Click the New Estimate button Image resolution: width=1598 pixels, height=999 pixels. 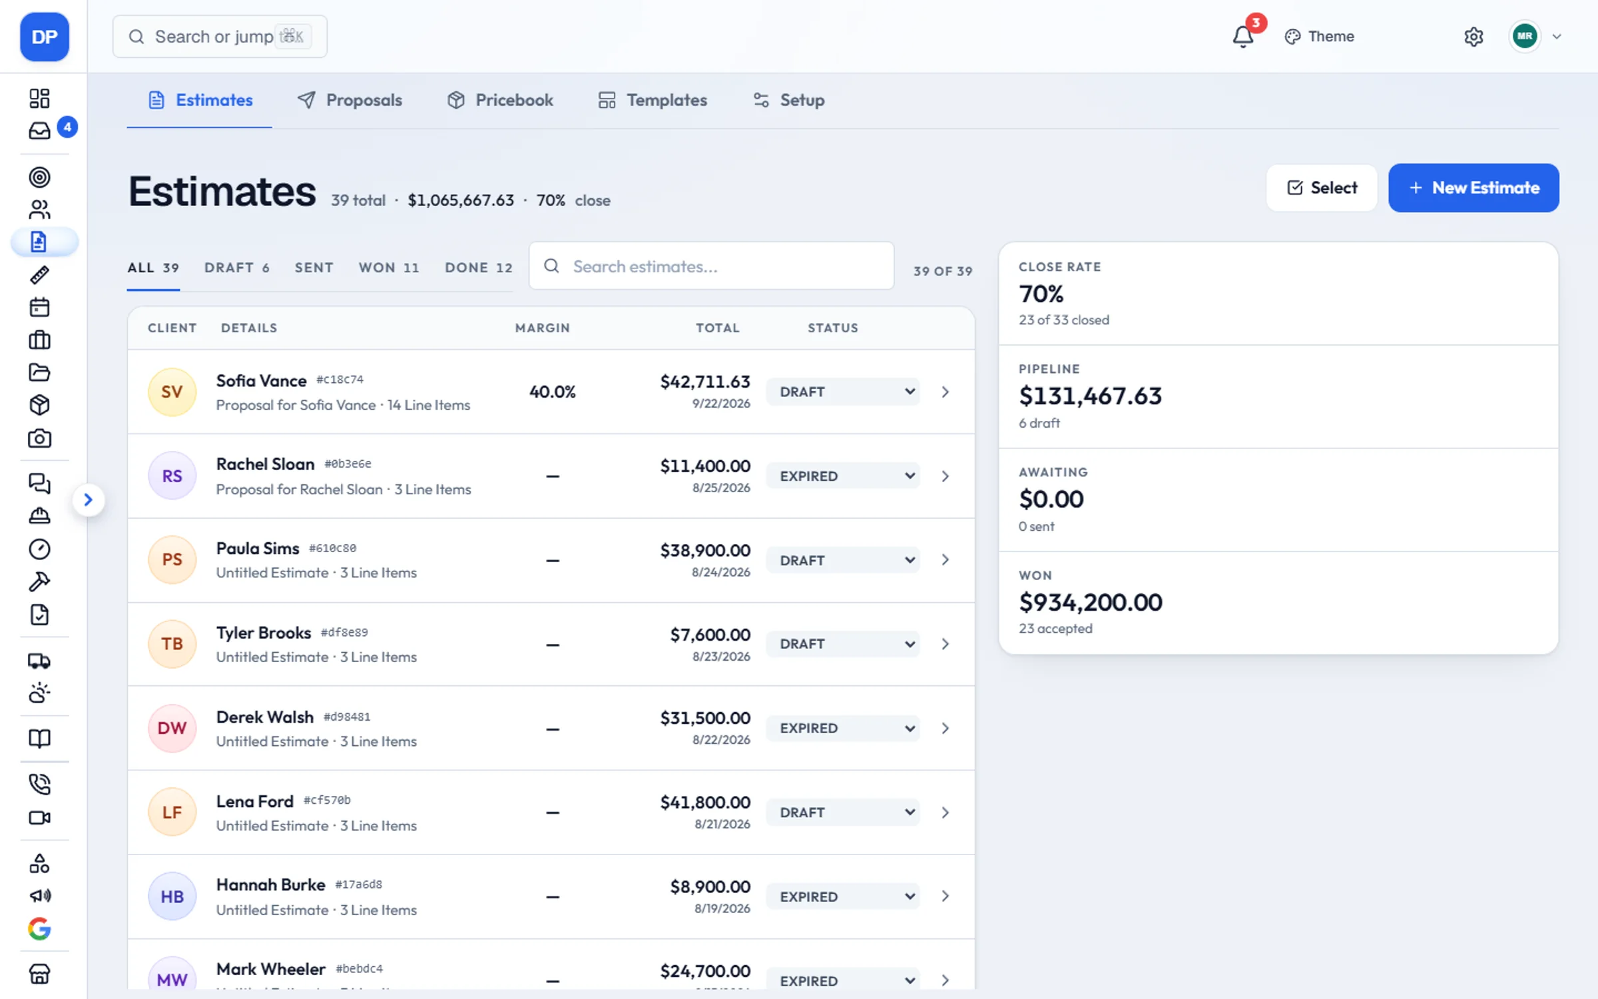[1473, 188]
